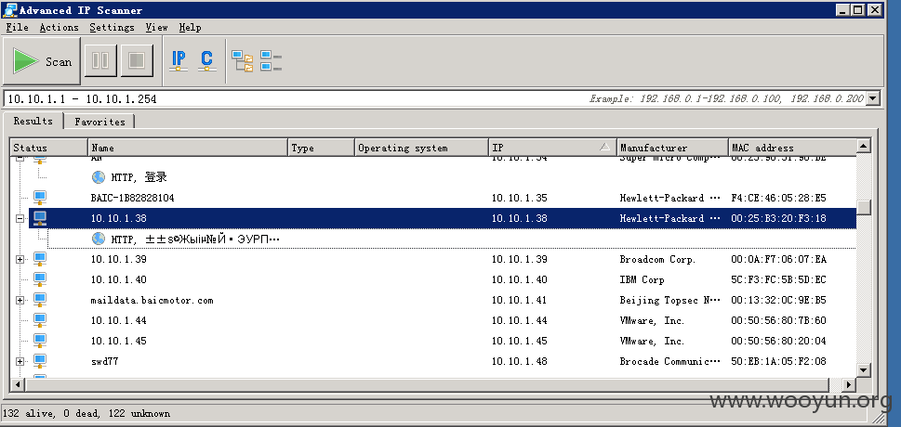Select the Results tab
This screenshot has width=901, height=427.
point(33,121)
